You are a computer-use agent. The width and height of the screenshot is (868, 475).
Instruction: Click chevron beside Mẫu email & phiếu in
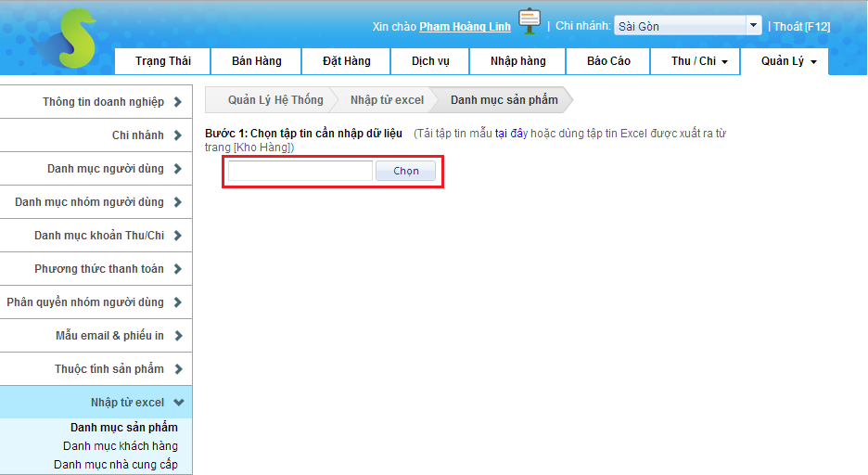coord(177,336)
